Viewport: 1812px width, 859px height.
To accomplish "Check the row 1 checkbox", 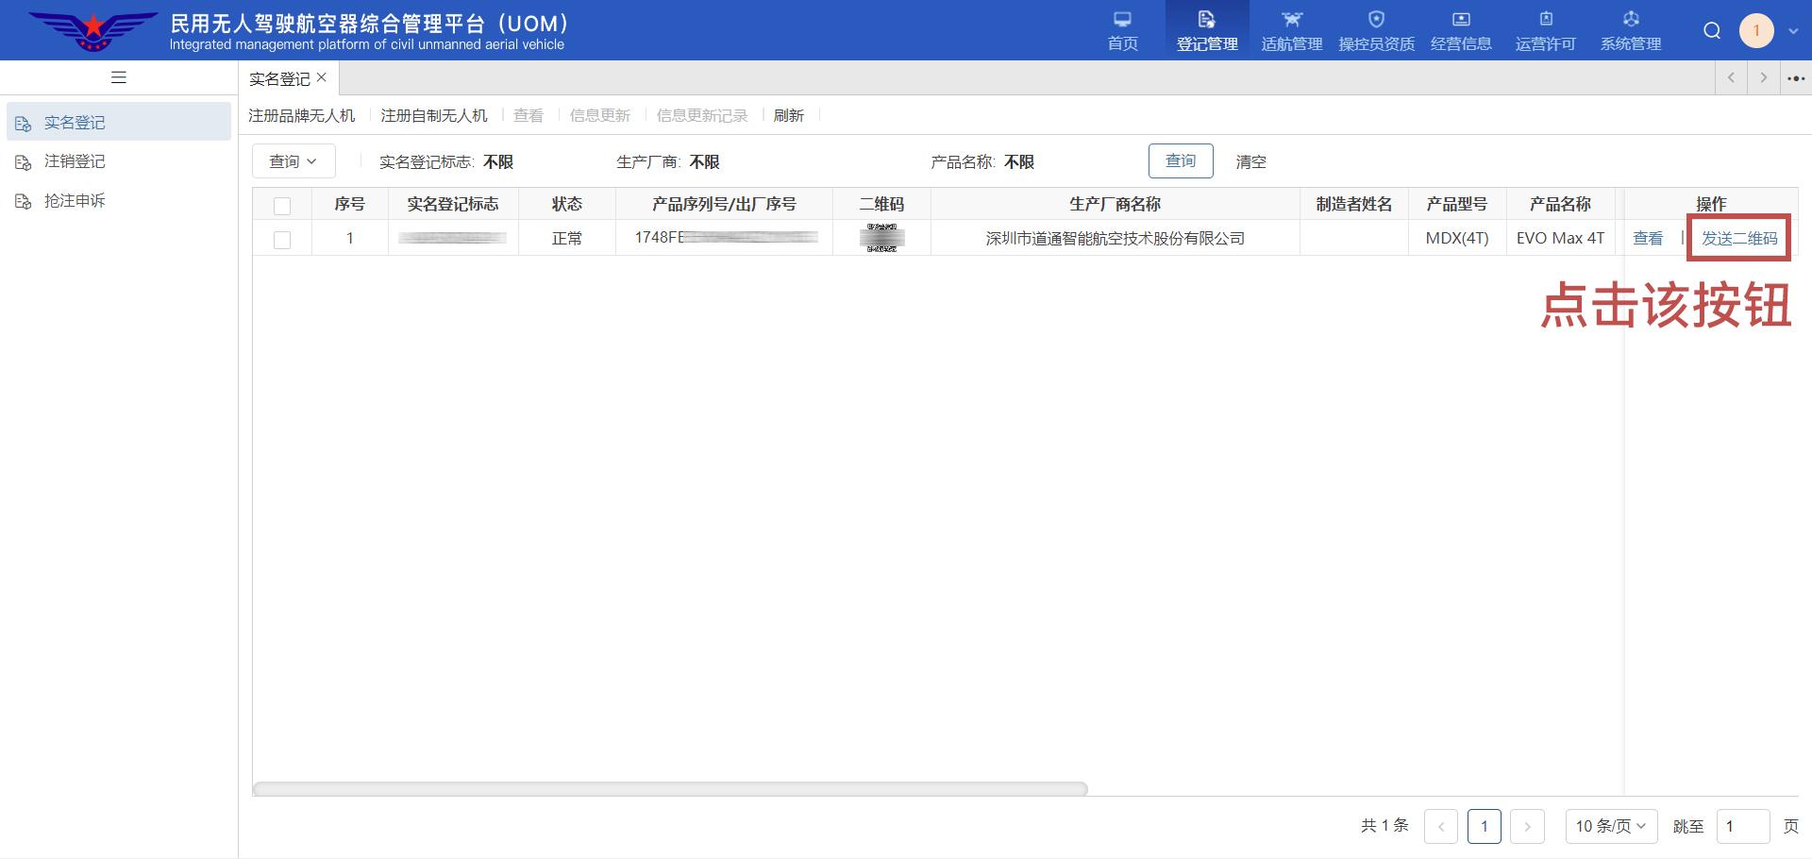I will tap(282, 240).
